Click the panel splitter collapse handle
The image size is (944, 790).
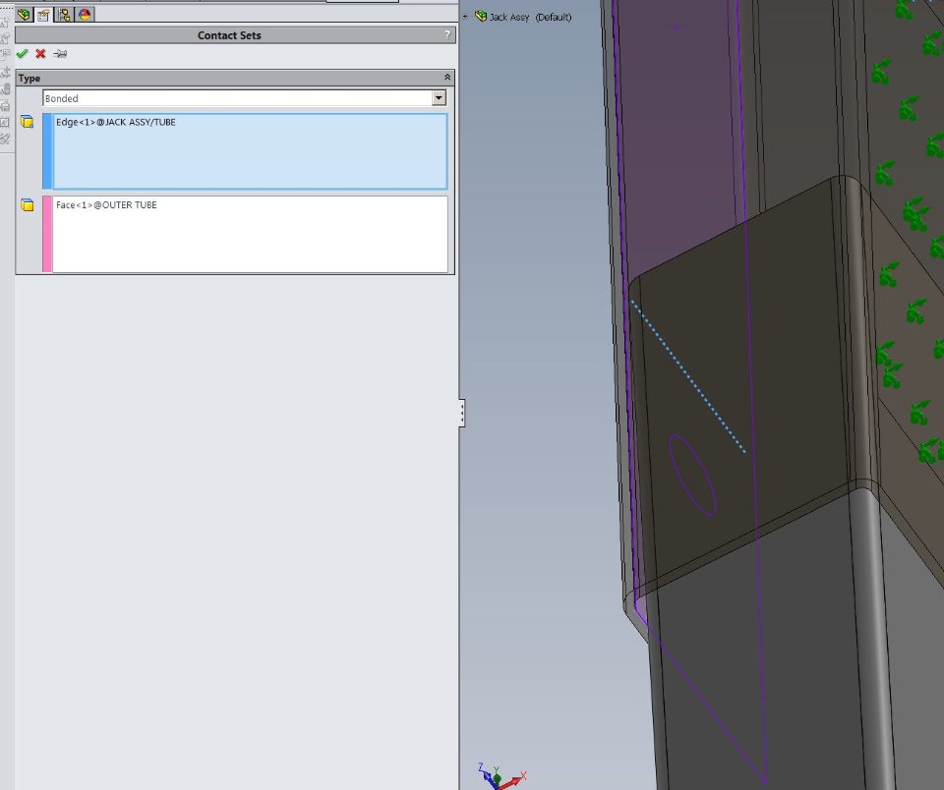point(462,413)
